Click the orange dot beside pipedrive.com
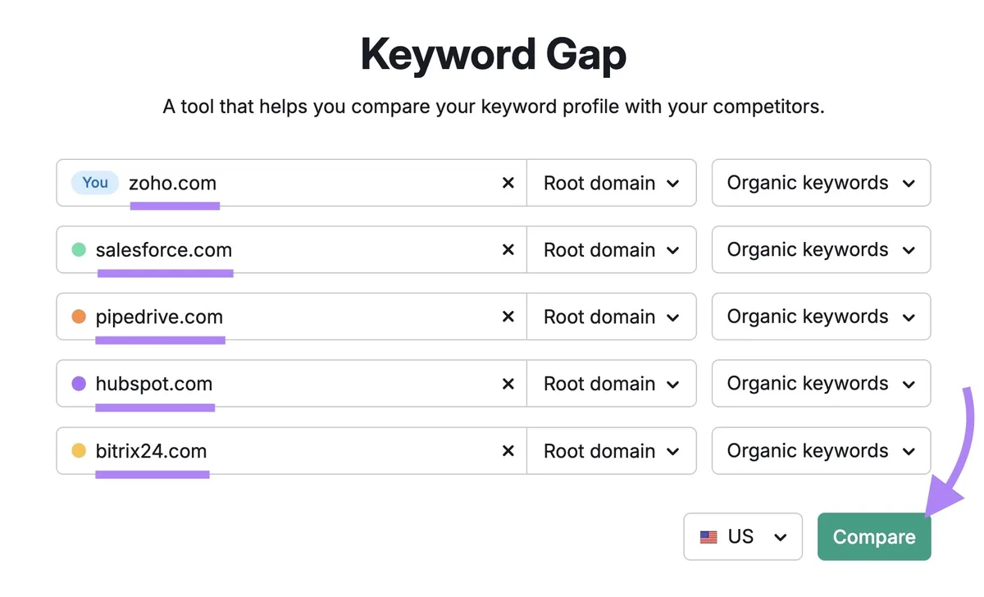 pyautogui.click(x=79, y=317)
